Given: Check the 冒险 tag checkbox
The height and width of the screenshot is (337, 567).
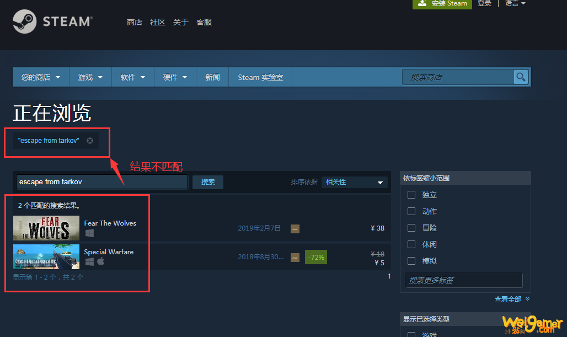Looking at the screenshot, I should [411, 228].
